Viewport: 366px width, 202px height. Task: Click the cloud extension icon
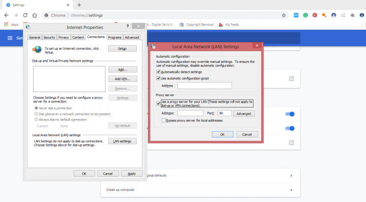pos(352,15)
